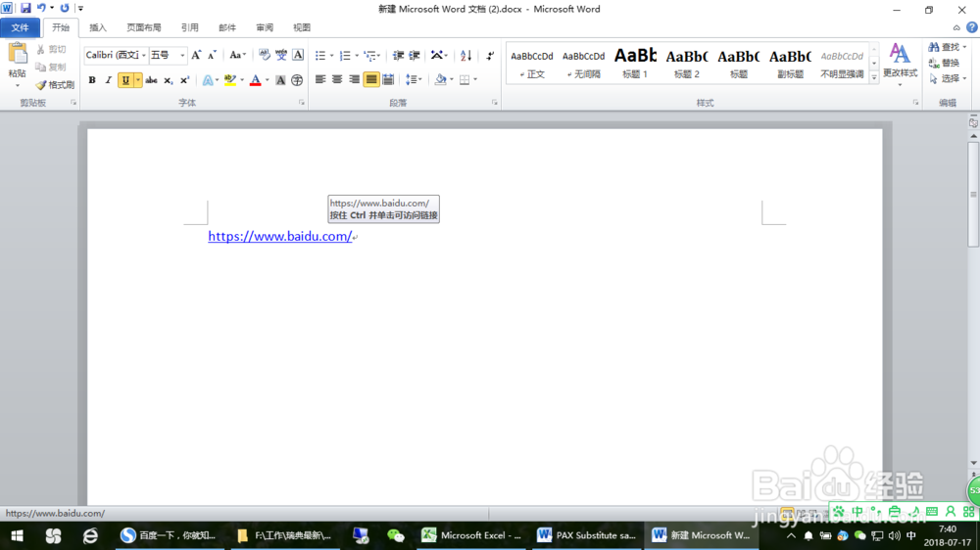Image resolution: width=980 pixels, height=550 pixels.
Task: Click the Windows Start button
Action: pos(17,535)
